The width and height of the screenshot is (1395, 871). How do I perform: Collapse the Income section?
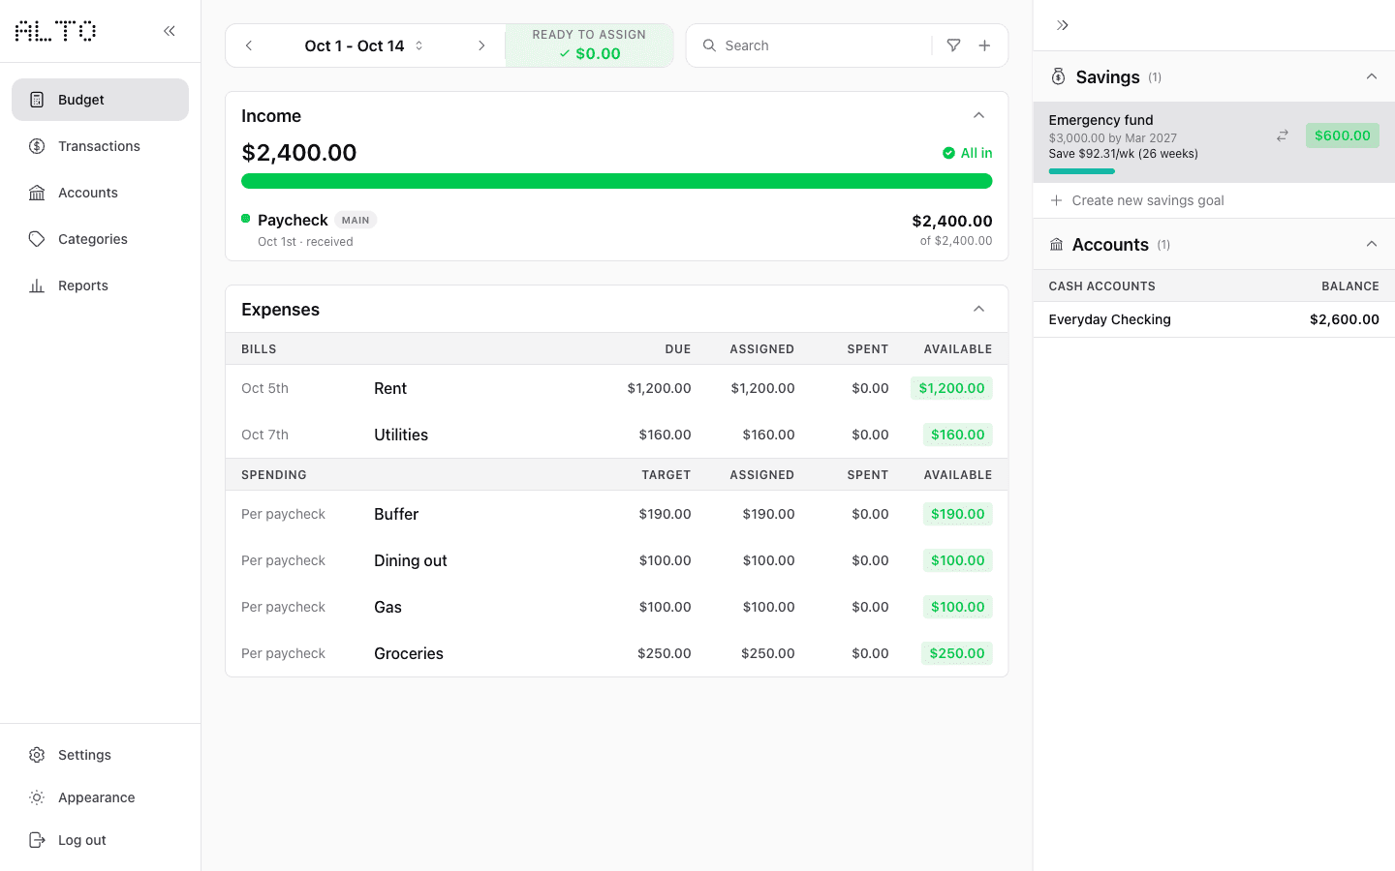978,115
